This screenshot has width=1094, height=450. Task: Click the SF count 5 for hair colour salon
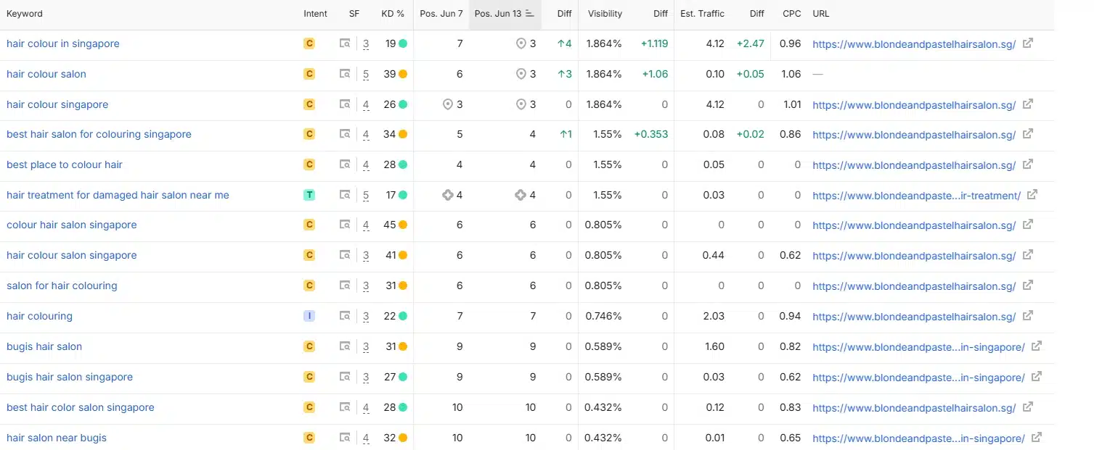366,74
